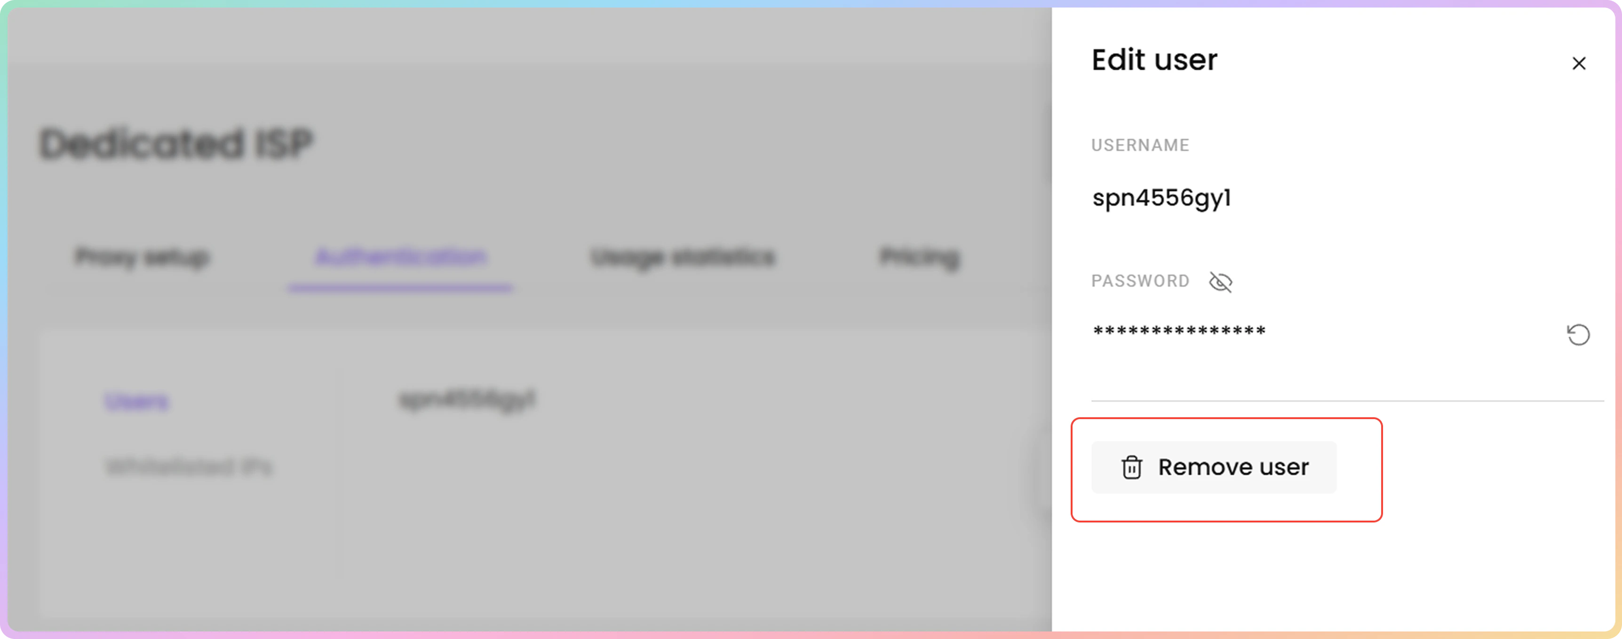Open the Usage statistics tab
The image size is (1622, 639).
(x=683, y=257)
